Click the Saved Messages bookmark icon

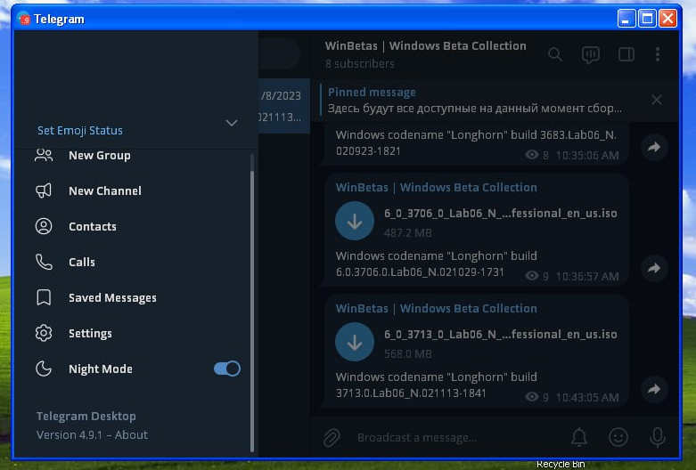click(44, 297)
